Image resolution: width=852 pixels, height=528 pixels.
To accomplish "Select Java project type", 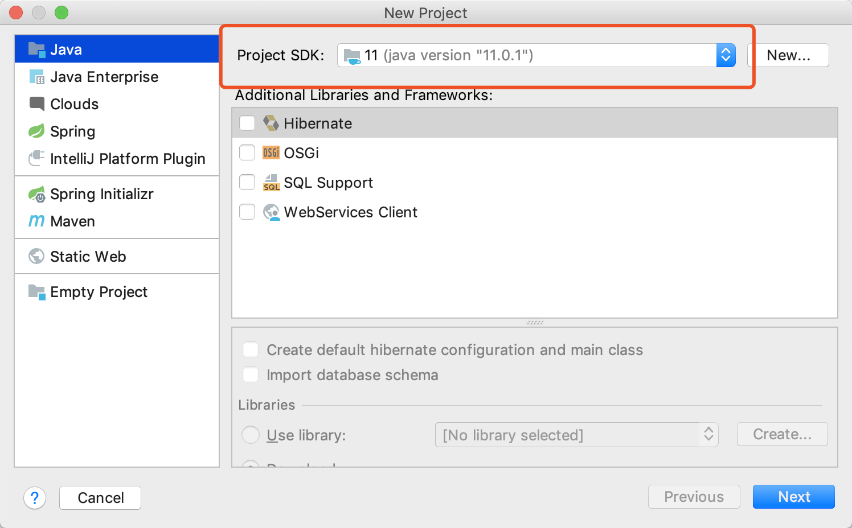I will click(117, 49).
